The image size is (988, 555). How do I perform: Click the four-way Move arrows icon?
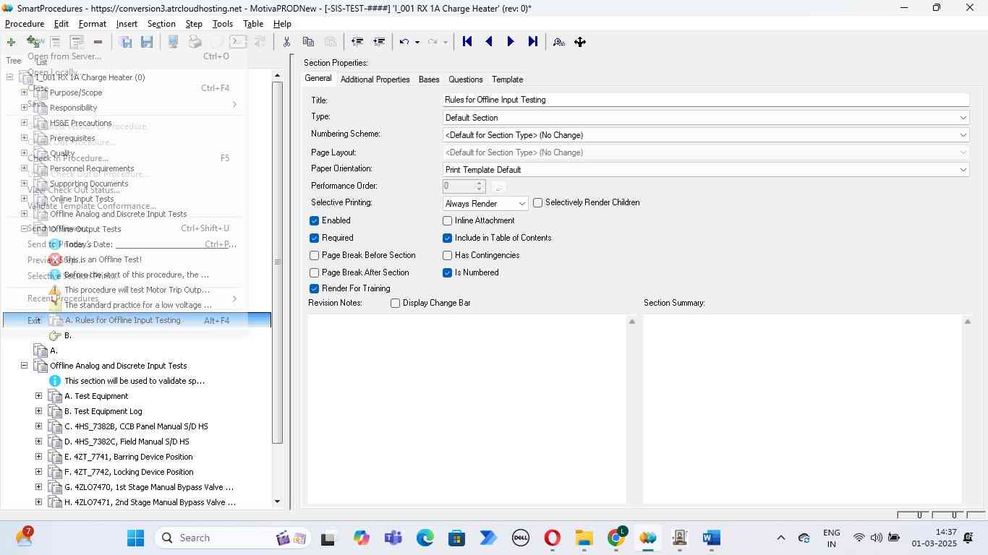coord(580,42)
